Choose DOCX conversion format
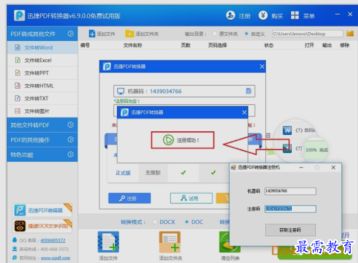 coord(155,222)
